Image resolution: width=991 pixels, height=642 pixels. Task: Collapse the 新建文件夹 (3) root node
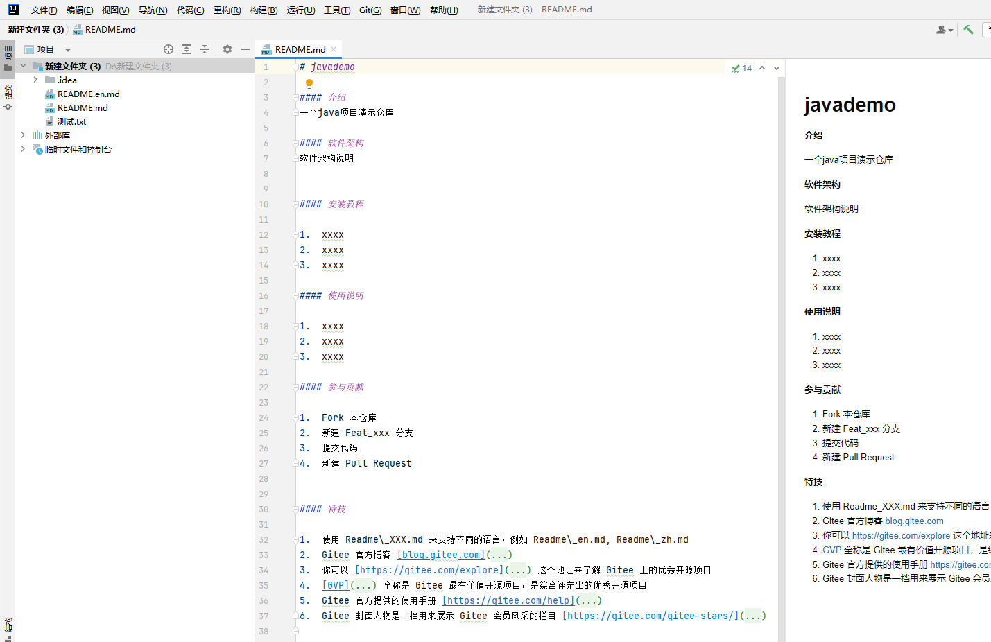pyautogui.click(x=23, y=66)
